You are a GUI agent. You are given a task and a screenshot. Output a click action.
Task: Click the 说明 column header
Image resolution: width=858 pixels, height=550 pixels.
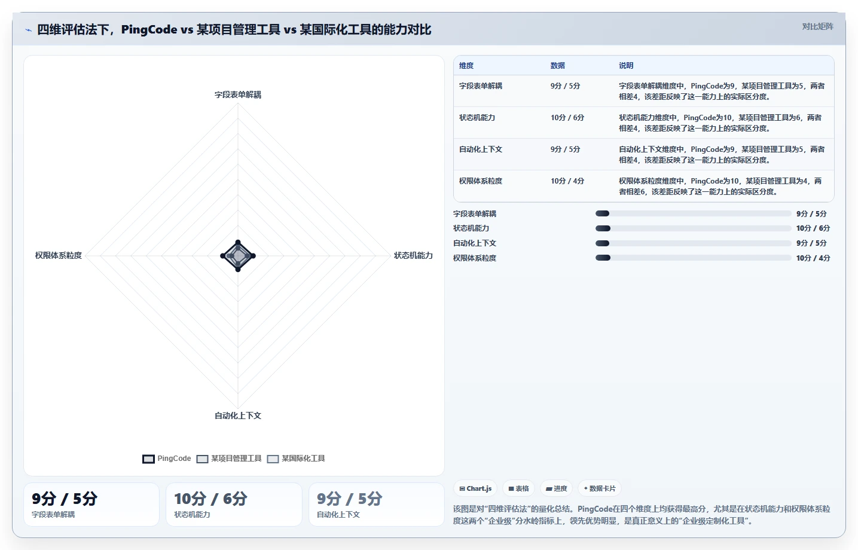(626, 66)
